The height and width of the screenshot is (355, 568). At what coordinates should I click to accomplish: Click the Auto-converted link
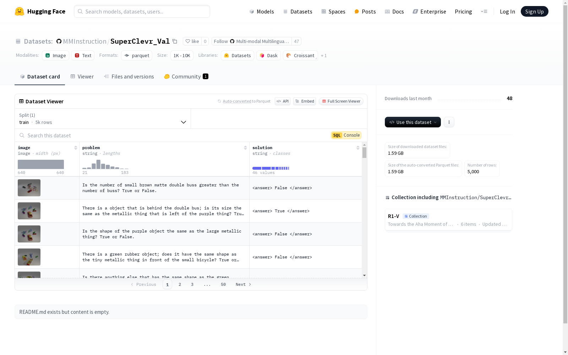pyautogui.click(x=237, y=101)
